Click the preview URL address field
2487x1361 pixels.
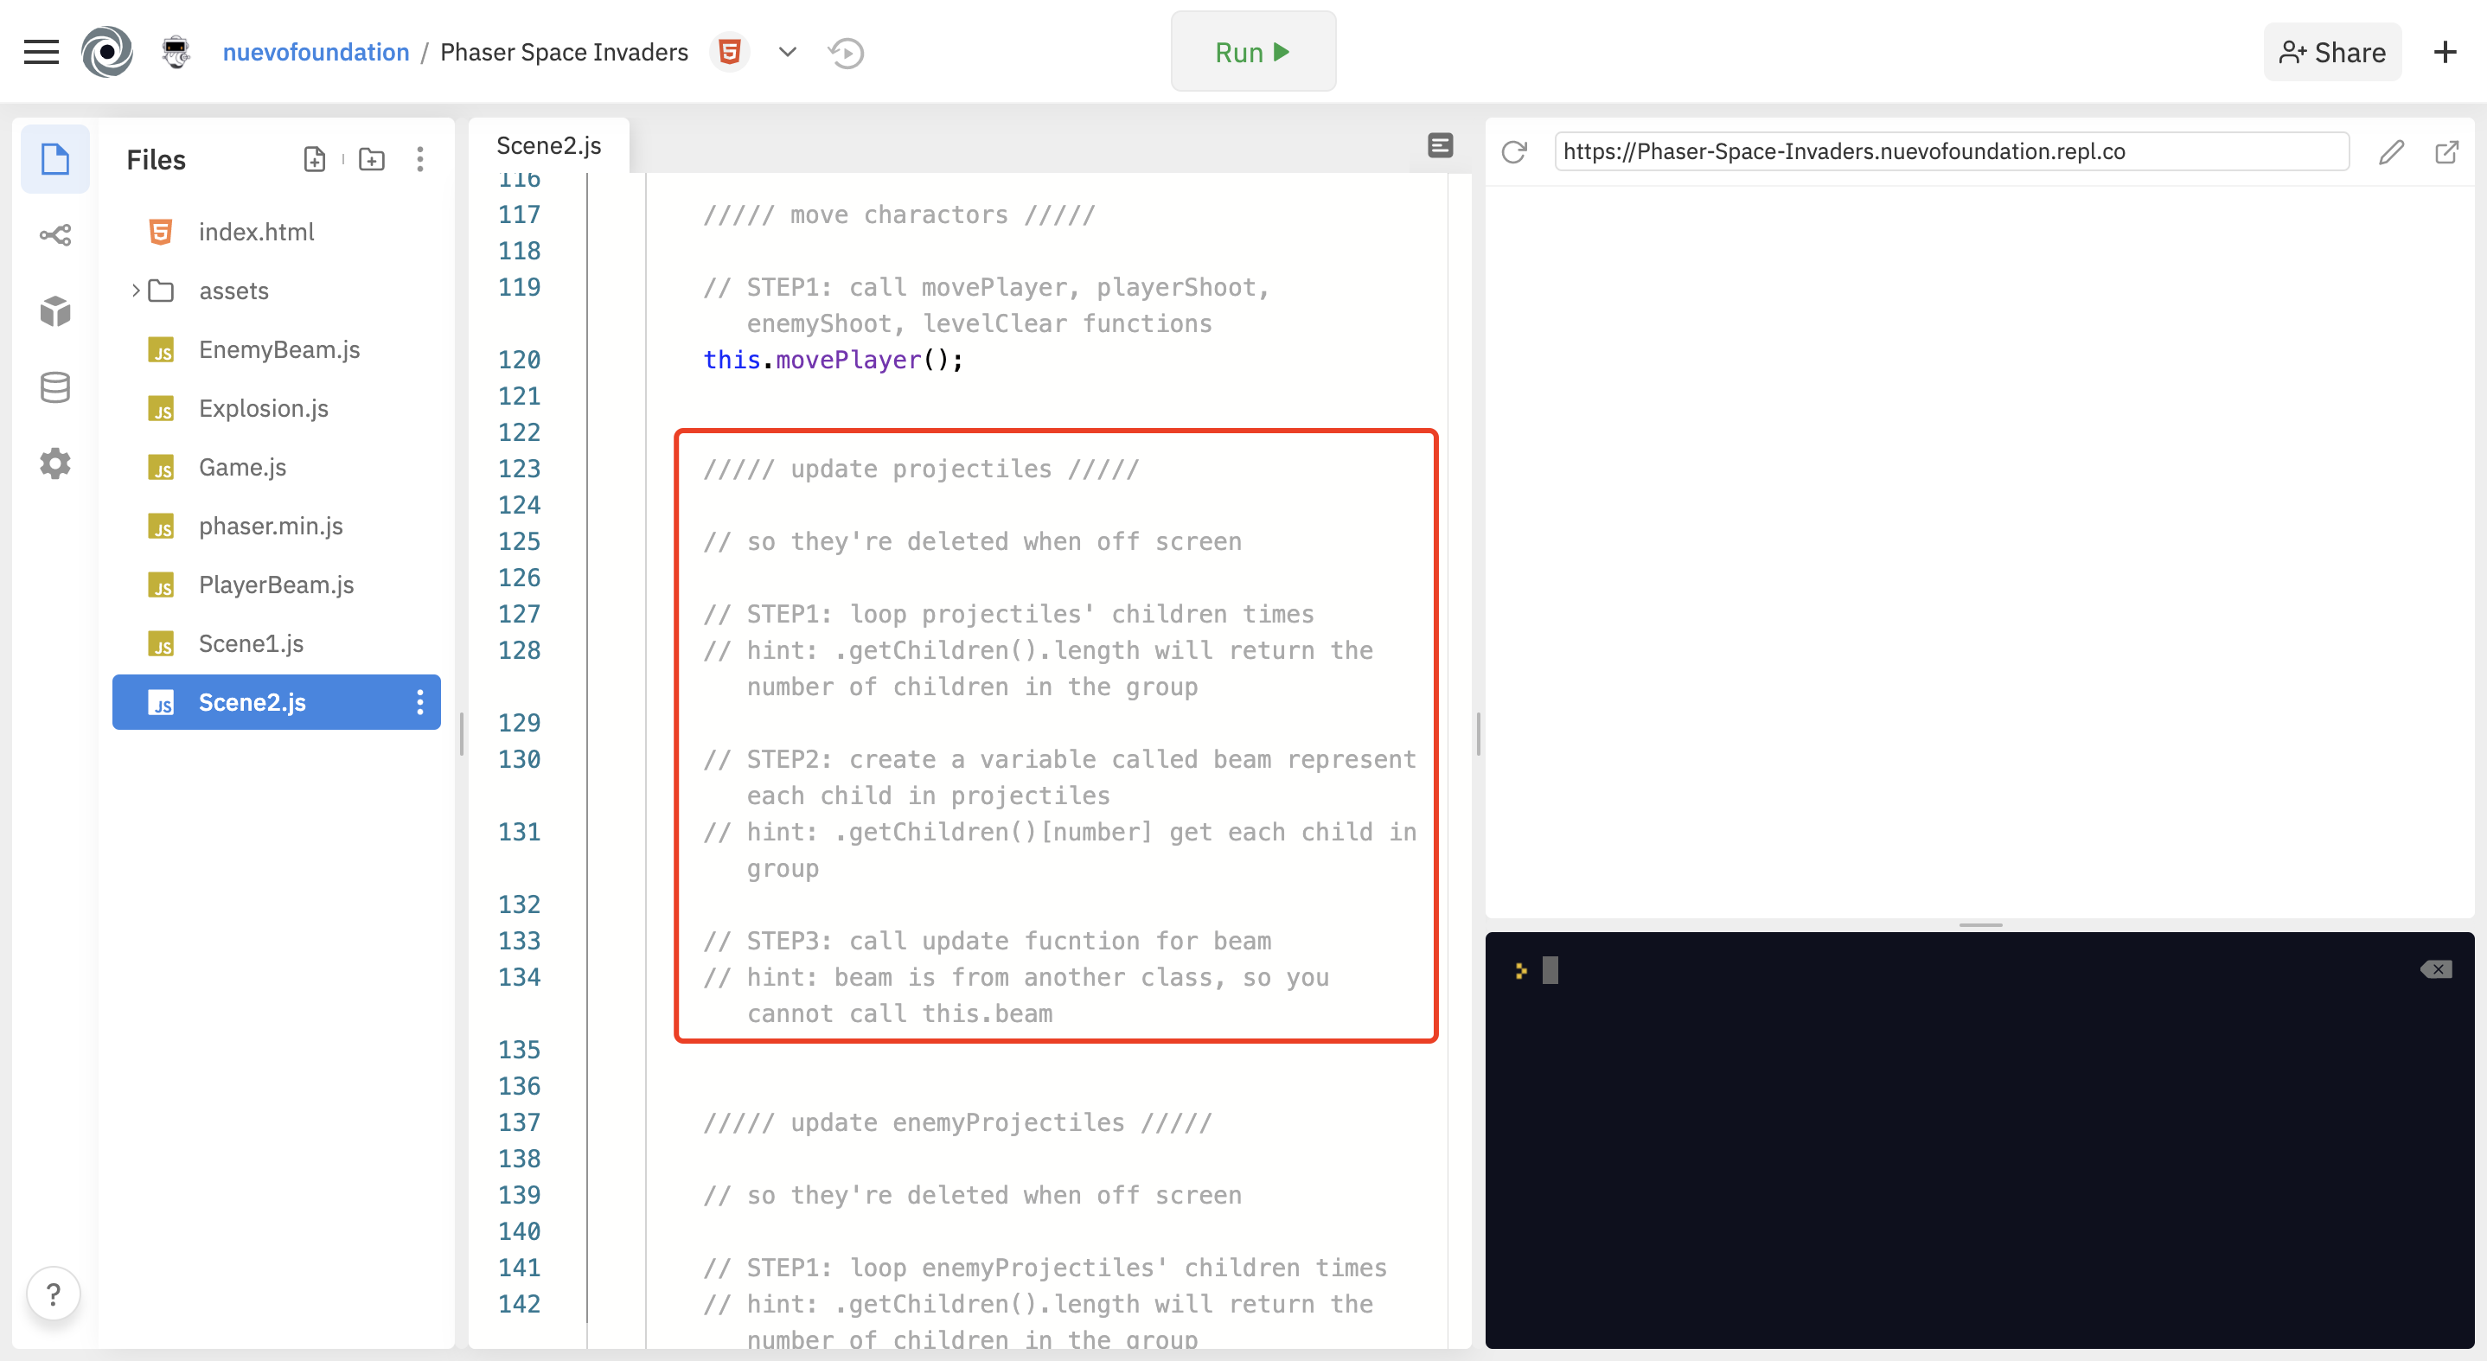pyautogui.click(x=1950, y=151)
